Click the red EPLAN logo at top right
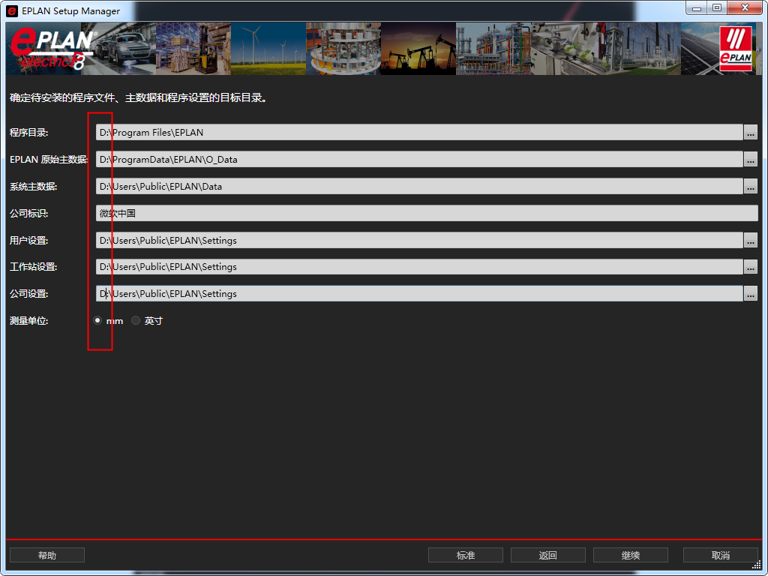The width and height of the screenshot is (768, 576). point(735,49)
